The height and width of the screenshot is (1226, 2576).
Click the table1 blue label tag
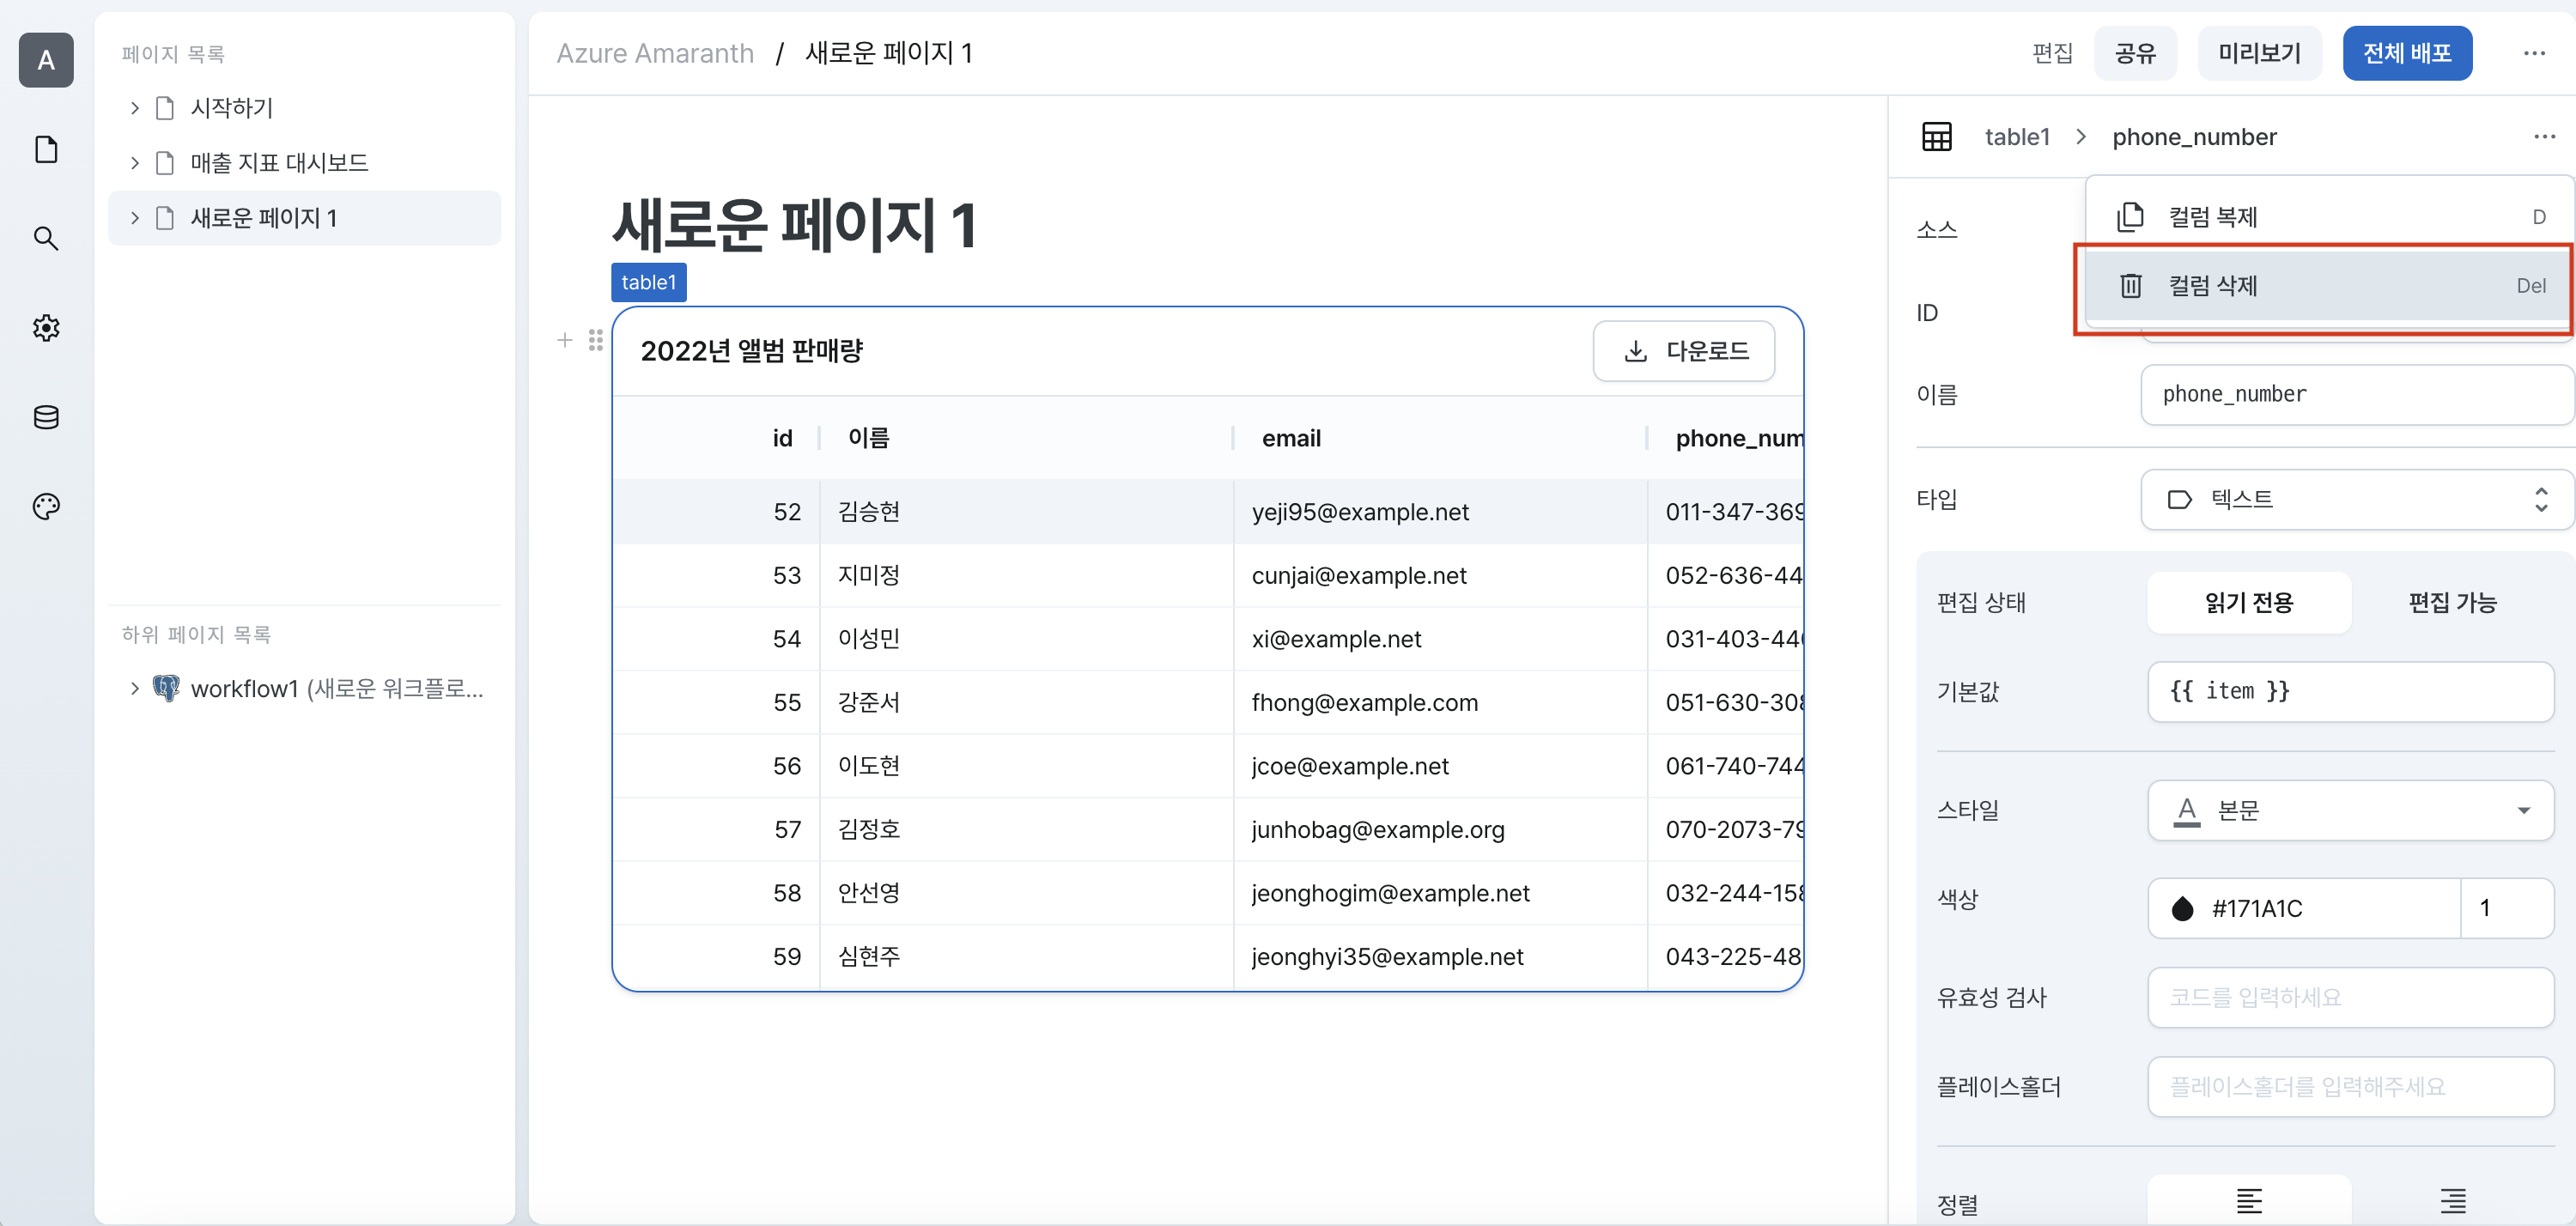click(649, 282)
